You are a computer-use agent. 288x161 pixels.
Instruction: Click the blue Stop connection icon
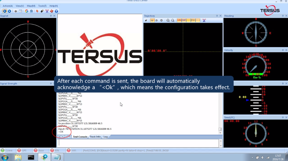pyautogui.click(x=9, y=11)
